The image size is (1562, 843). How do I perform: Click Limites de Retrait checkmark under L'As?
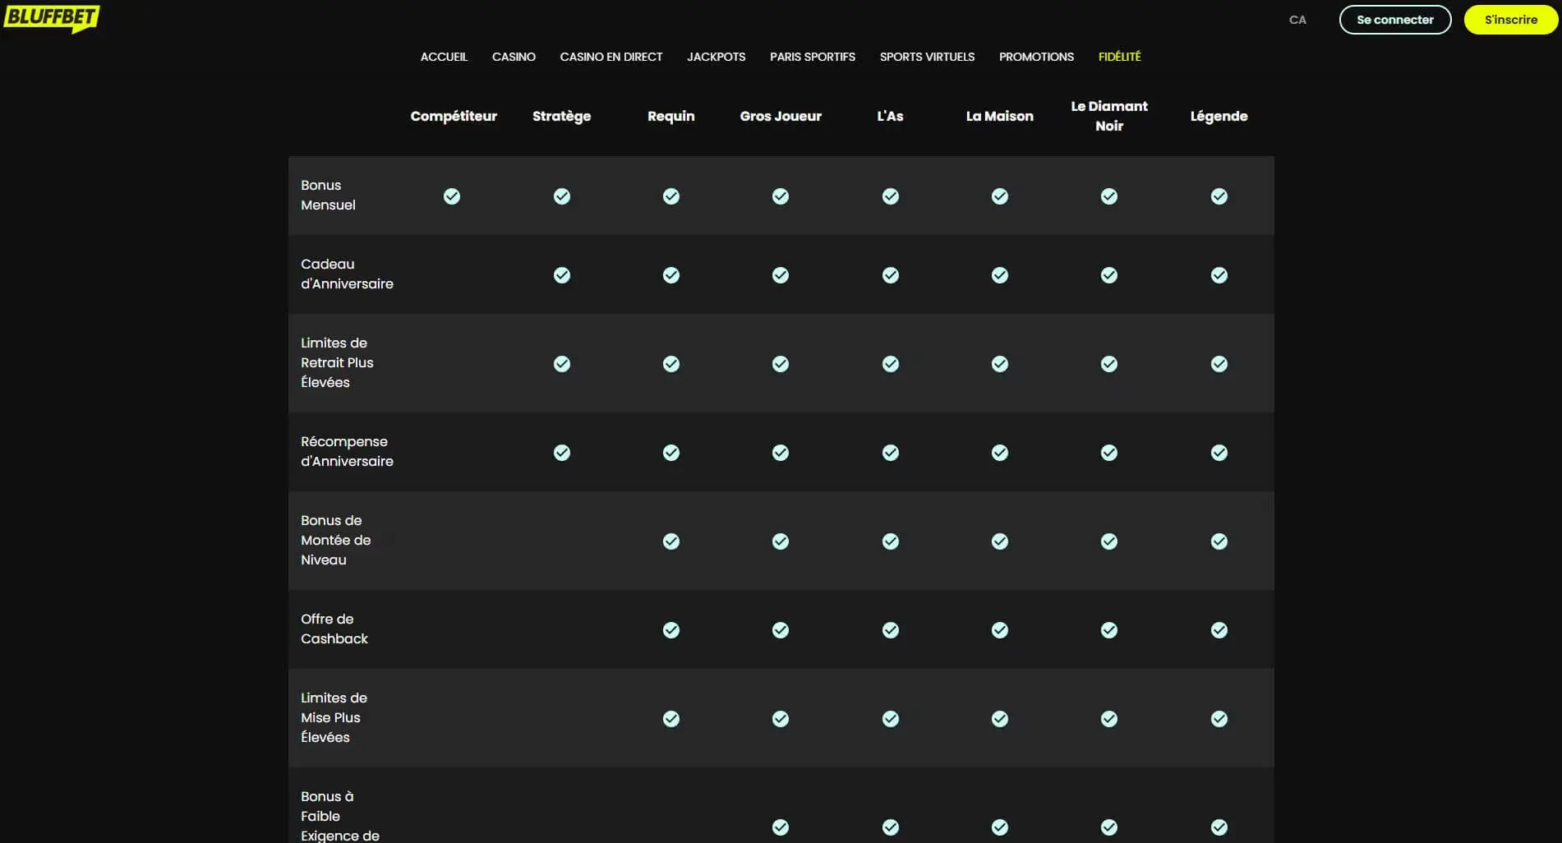pos(891,364)
